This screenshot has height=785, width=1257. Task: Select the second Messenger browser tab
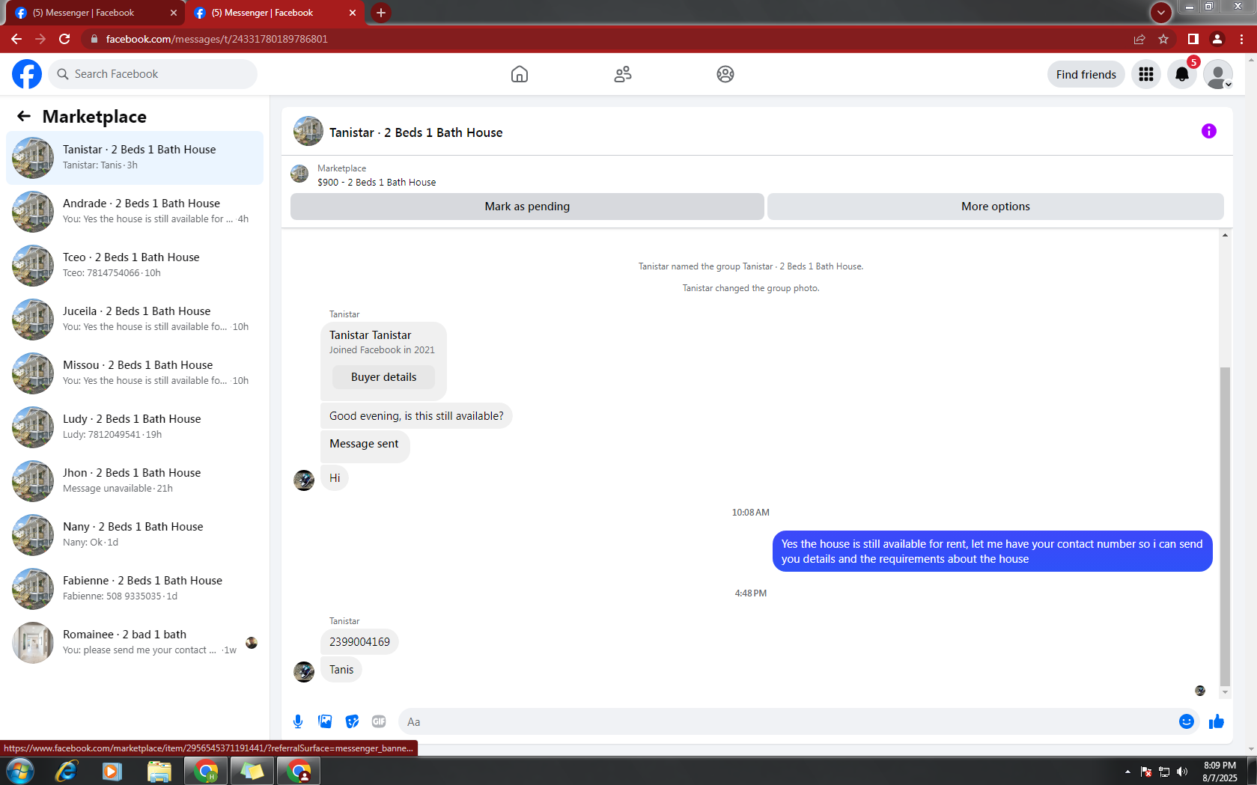coord(274,13)
